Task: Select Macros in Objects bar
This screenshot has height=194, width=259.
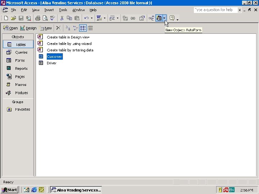Action: (x=18, y=84)
